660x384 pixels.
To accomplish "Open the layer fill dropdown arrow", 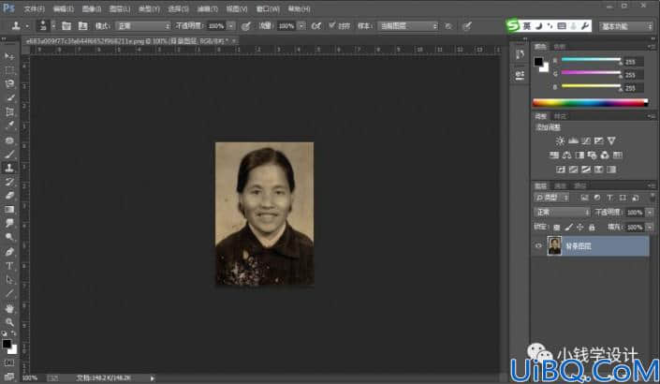I will (x=650, y=228).
